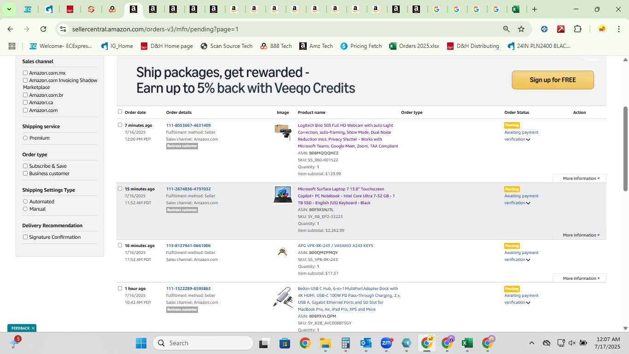
Task: Go back using the browser back arrow
Action: [x=10, y=29]
